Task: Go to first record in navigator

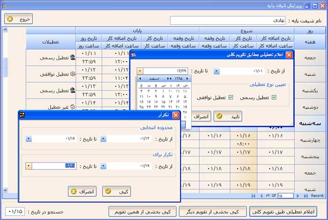Action: pos(253,196)
